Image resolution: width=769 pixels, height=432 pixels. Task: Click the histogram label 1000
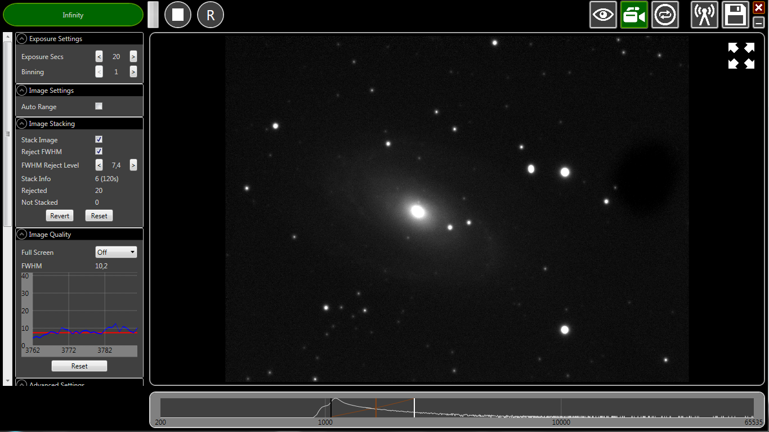tap(325, 422)
